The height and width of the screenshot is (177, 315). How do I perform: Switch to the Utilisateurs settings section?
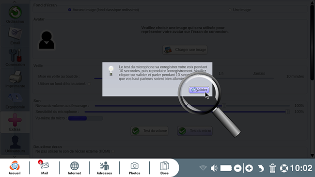(15, 144)
